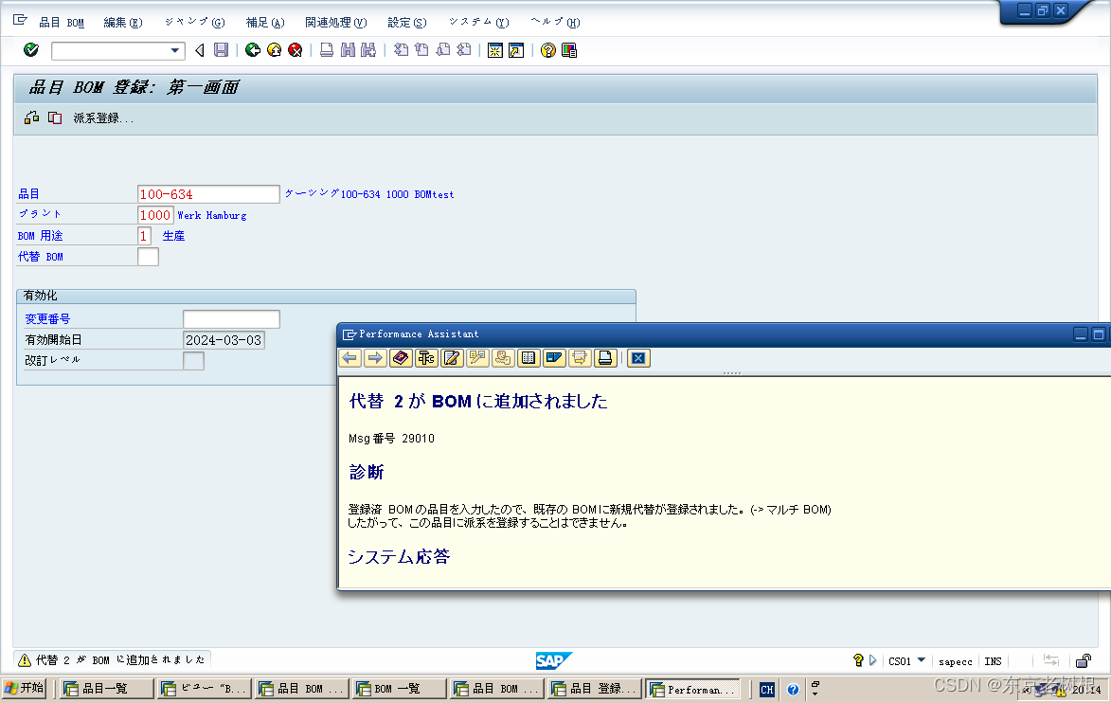This screenshot has width=1111, height=703.
Task: Click the Find (binoculars) icon
Action: pyautogui.click(x=347, y=50)
